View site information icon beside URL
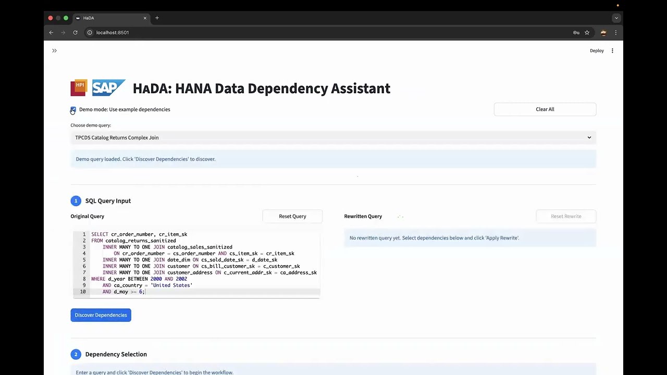Screen dimensions: 667x375 tap(89, 32)
